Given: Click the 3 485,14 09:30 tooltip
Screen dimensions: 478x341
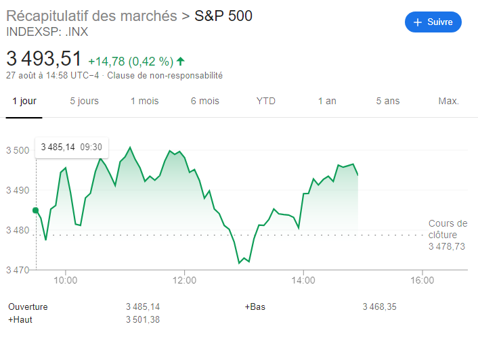Looking at the screenshot, I should tap(72, 147).
